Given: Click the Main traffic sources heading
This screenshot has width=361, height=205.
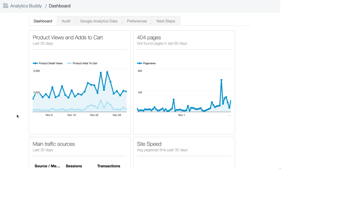Looking at the screenshot, I should pyautogui.click(x=54, y=144).
